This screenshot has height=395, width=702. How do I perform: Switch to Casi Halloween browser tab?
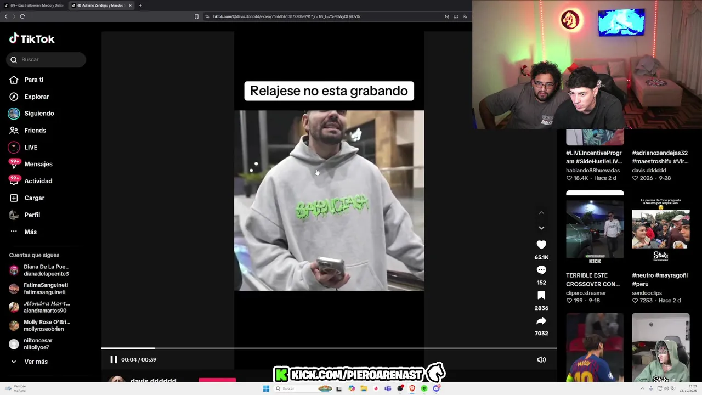pyautogui.click(x=34, y=5)
